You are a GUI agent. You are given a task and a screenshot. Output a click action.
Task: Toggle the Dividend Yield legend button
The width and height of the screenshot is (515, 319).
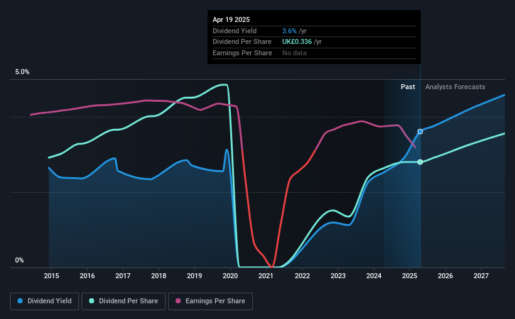point(45,301)
